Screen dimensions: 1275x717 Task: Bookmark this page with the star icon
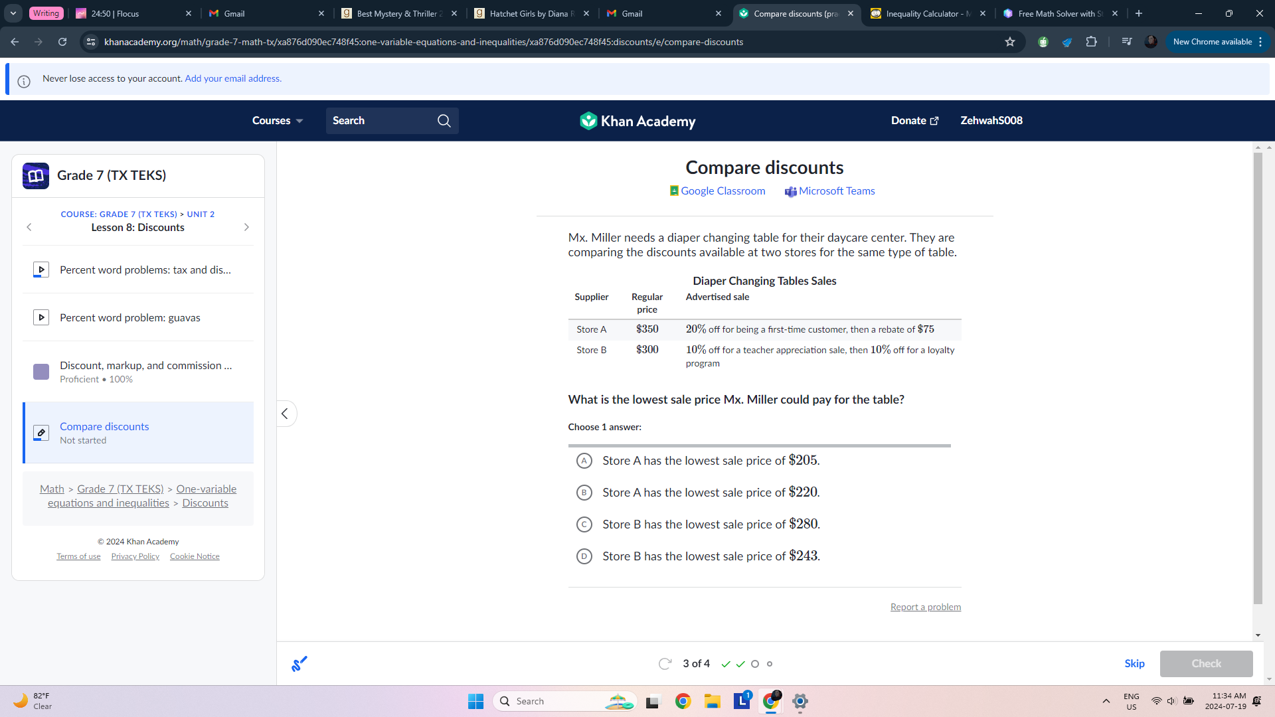1010,42
